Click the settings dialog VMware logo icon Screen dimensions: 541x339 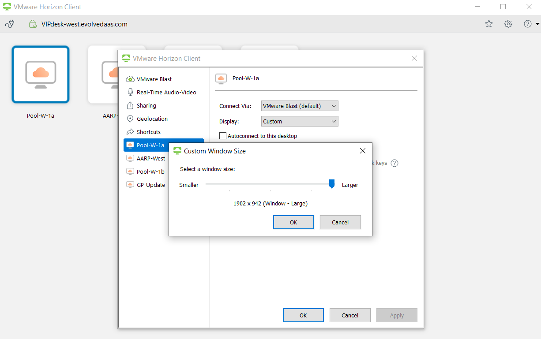tap(126, 58)
